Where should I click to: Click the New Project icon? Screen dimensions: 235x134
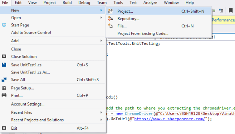tap(110, 11)
